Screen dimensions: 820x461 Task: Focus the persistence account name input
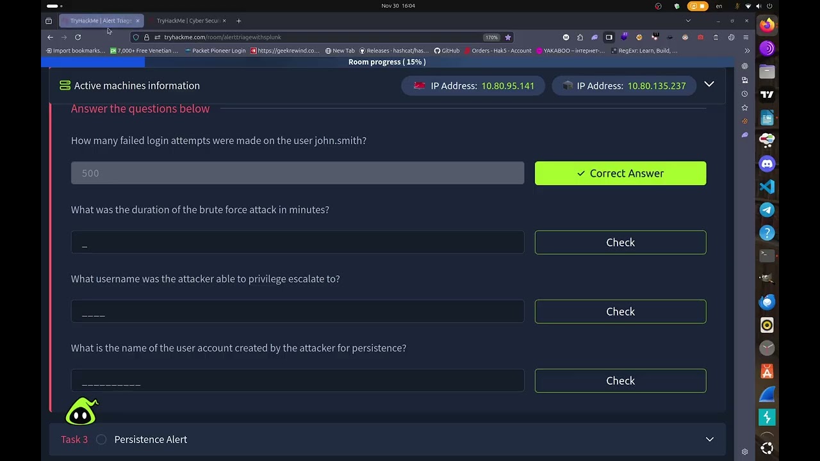tap(297, 380)
